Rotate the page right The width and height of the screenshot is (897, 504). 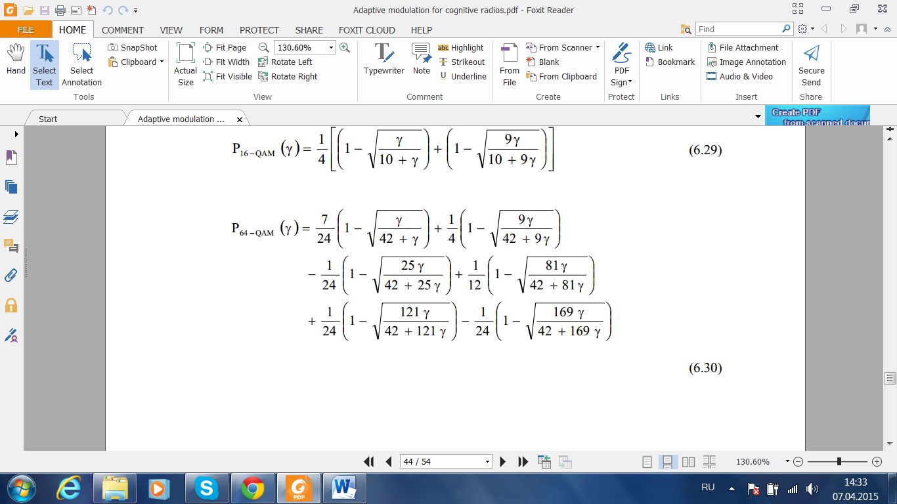288,77
